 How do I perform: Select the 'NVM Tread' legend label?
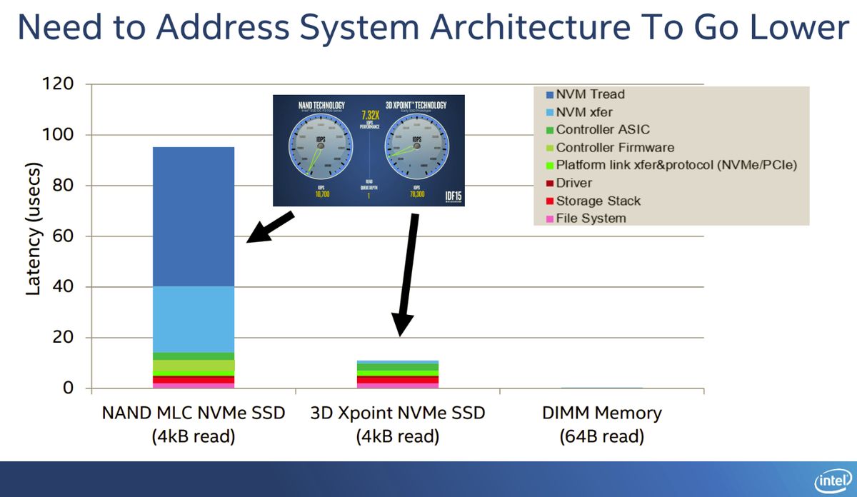(590, 94)
